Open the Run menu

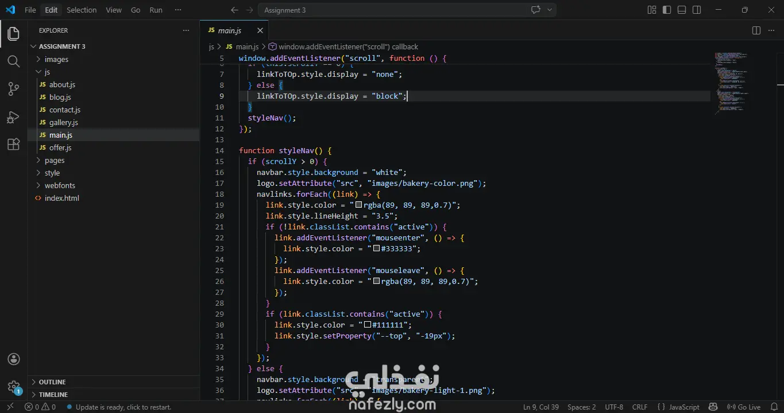point(156,10)
